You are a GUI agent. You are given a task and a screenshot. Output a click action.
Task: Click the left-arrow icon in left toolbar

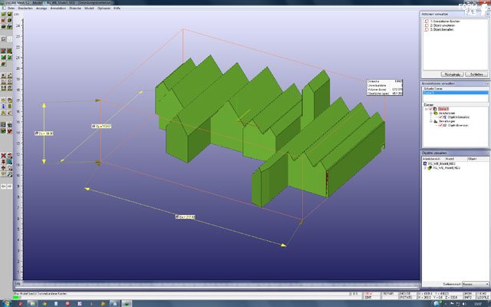(x=3, y=187)
